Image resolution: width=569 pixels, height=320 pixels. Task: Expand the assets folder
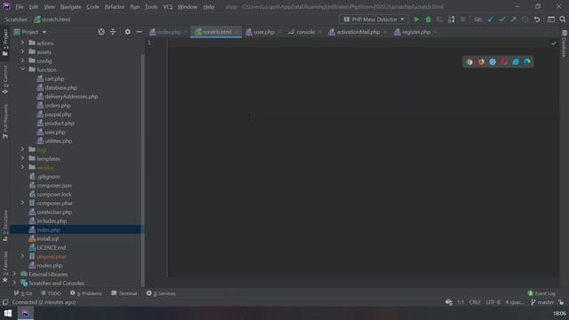pyautogui.click(x=22, y=52)
